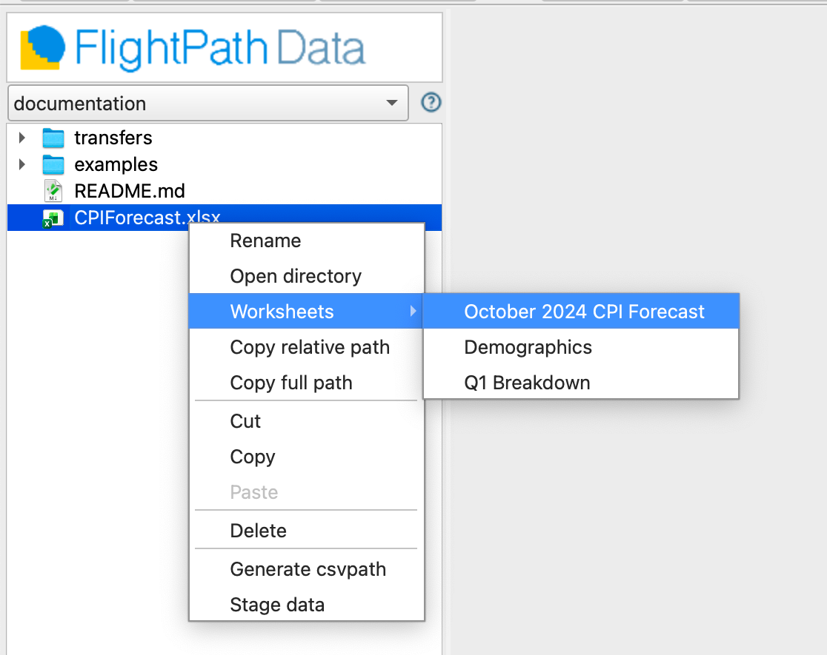Image resolution: width=827 pixels, height=655 pixels.
Task: Expand the examples folder tree arrow
Action: coord(21,164)
